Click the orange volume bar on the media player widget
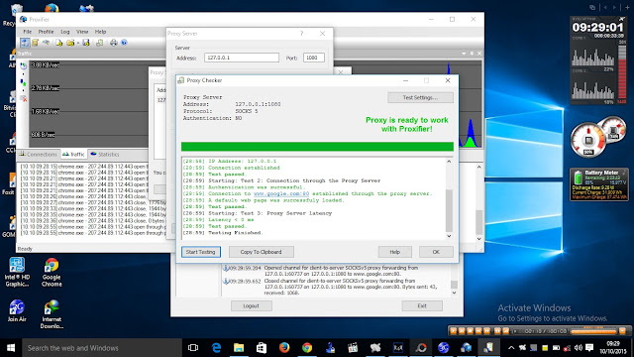 tap(593, 331)
